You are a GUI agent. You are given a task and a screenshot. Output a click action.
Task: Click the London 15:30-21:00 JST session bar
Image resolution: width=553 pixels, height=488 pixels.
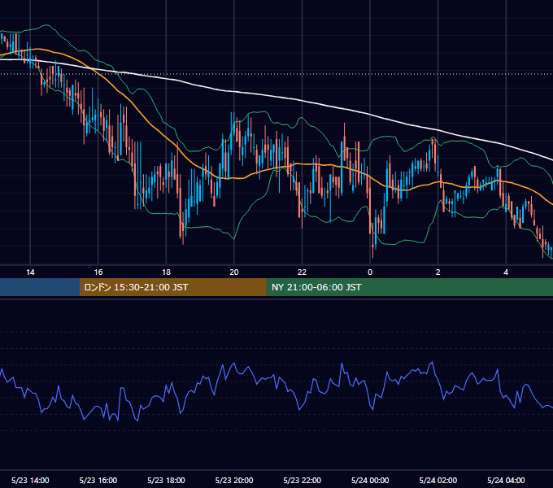click(x=172, y=287)
